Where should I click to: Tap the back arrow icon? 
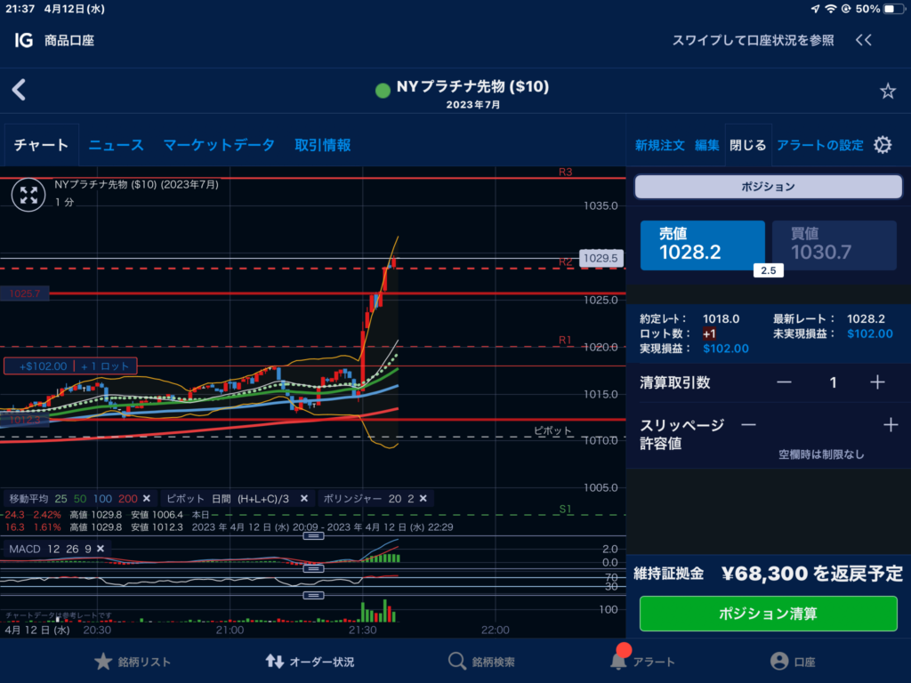19,90
